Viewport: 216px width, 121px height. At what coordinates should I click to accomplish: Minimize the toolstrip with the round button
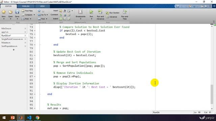[x=214, y=6]
